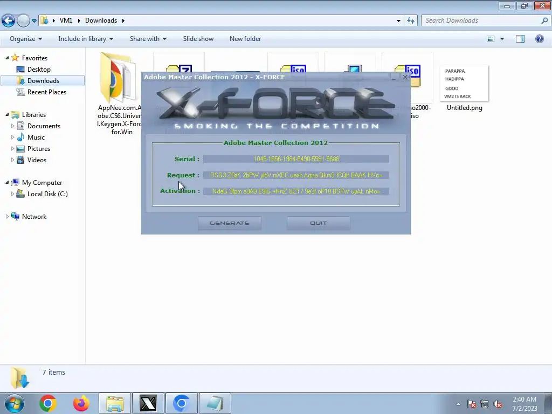Collapse the My Computer node
Viewport: 552px width, 414px height.
(7, 182)
